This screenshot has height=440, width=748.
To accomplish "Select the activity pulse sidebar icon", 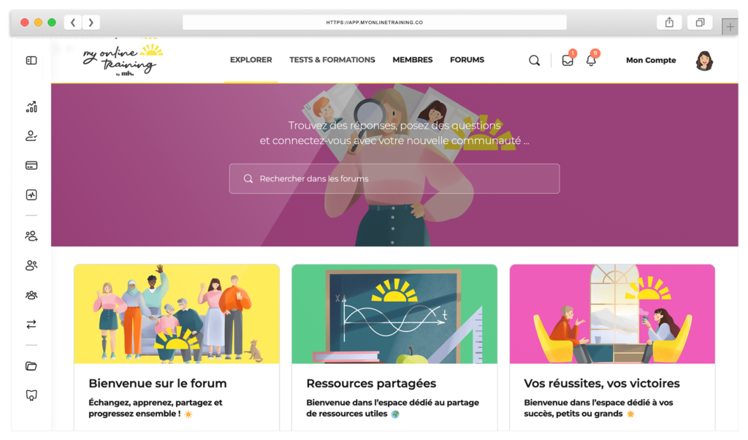I will [31, 194].
